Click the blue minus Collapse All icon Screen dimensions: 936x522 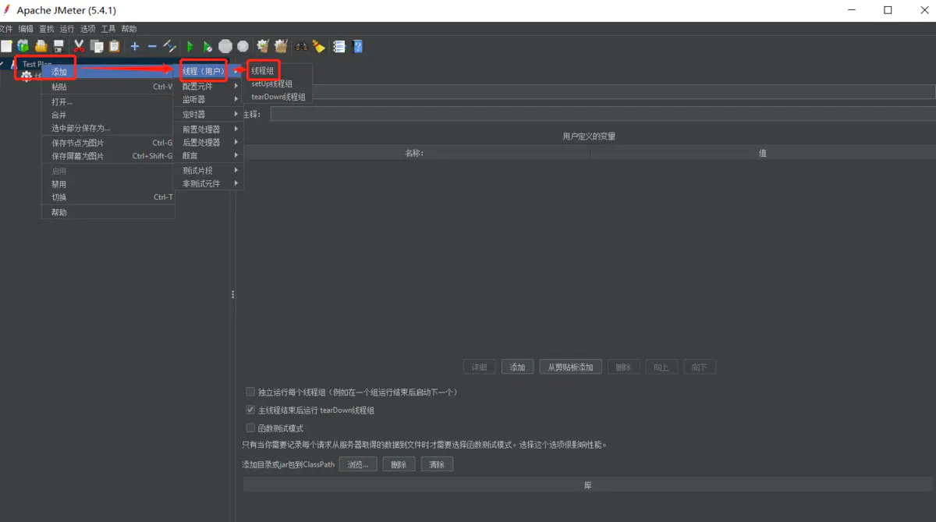(x=152, y=46)
